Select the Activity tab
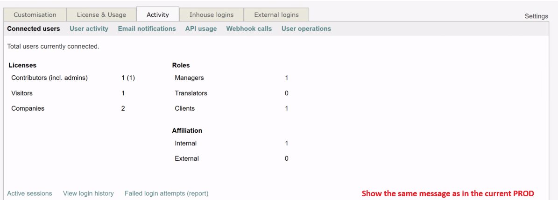This screenshot has height=200, width=558. [158, 14]
